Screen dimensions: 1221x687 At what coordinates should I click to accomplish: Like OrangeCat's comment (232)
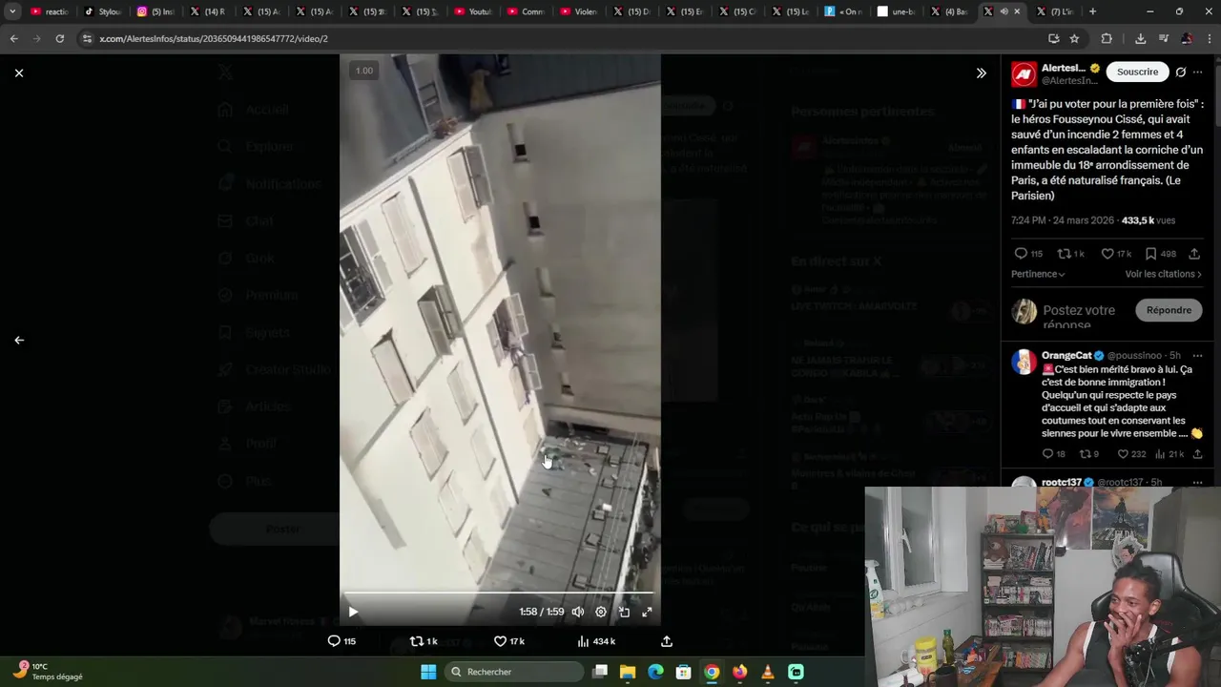(1131, 454)
